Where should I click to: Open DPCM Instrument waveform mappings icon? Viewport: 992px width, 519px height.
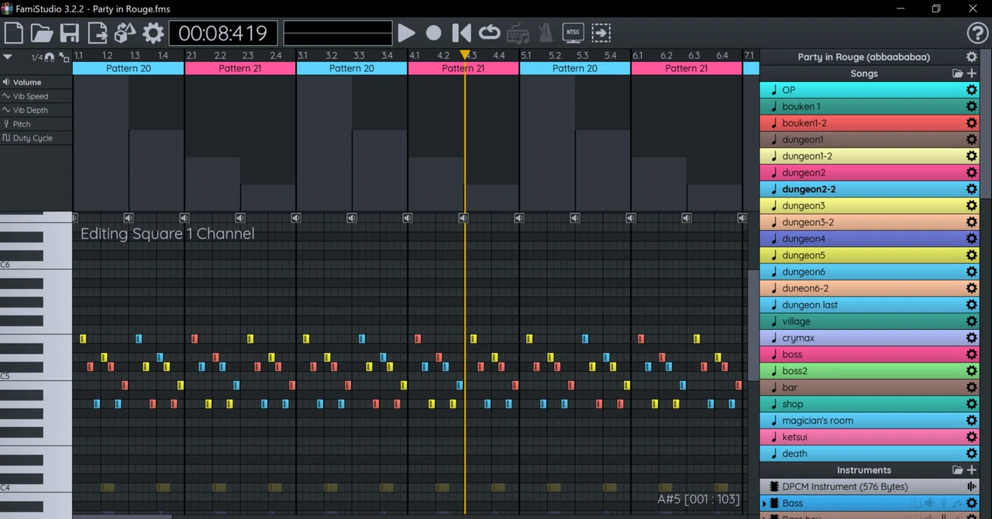coord(971,486)
